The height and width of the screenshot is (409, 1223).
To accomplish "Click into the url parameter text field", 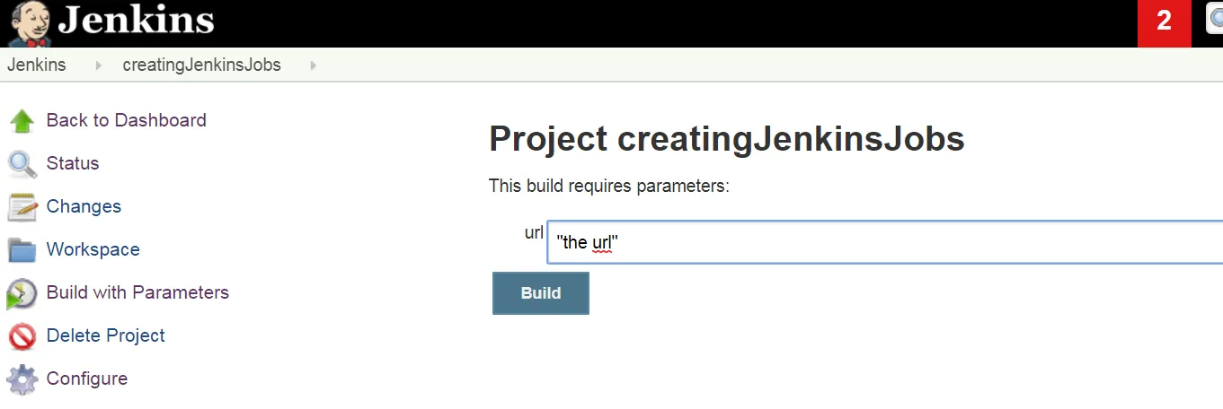I will (881, 242).
